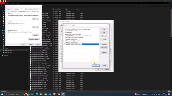Select Local Disk (D:) in navigation pane

(8, 52)
